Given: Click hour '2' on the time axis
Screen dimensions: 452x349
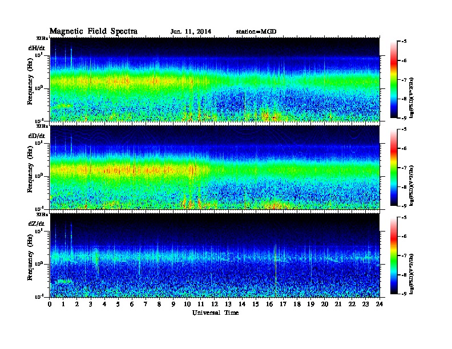Looking at the screenshot, I should click(77, 304).
